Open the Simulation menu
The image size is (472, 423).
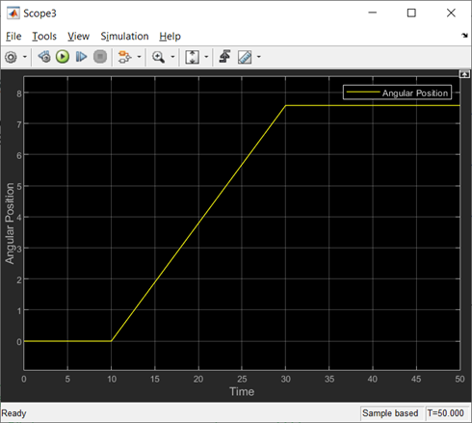tap(124, 37)
